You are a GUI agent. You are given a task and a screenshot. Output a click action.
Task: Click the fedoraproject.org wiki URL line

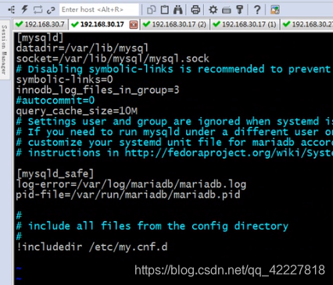(x=174, y=153)
